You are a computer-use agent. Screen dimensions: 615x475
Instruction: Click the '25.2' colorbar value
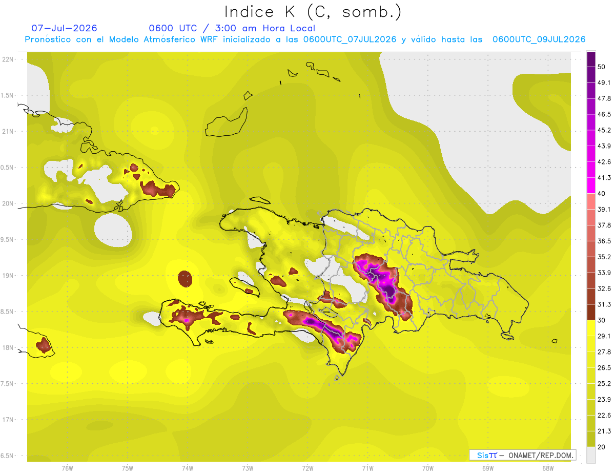[604, 384]
